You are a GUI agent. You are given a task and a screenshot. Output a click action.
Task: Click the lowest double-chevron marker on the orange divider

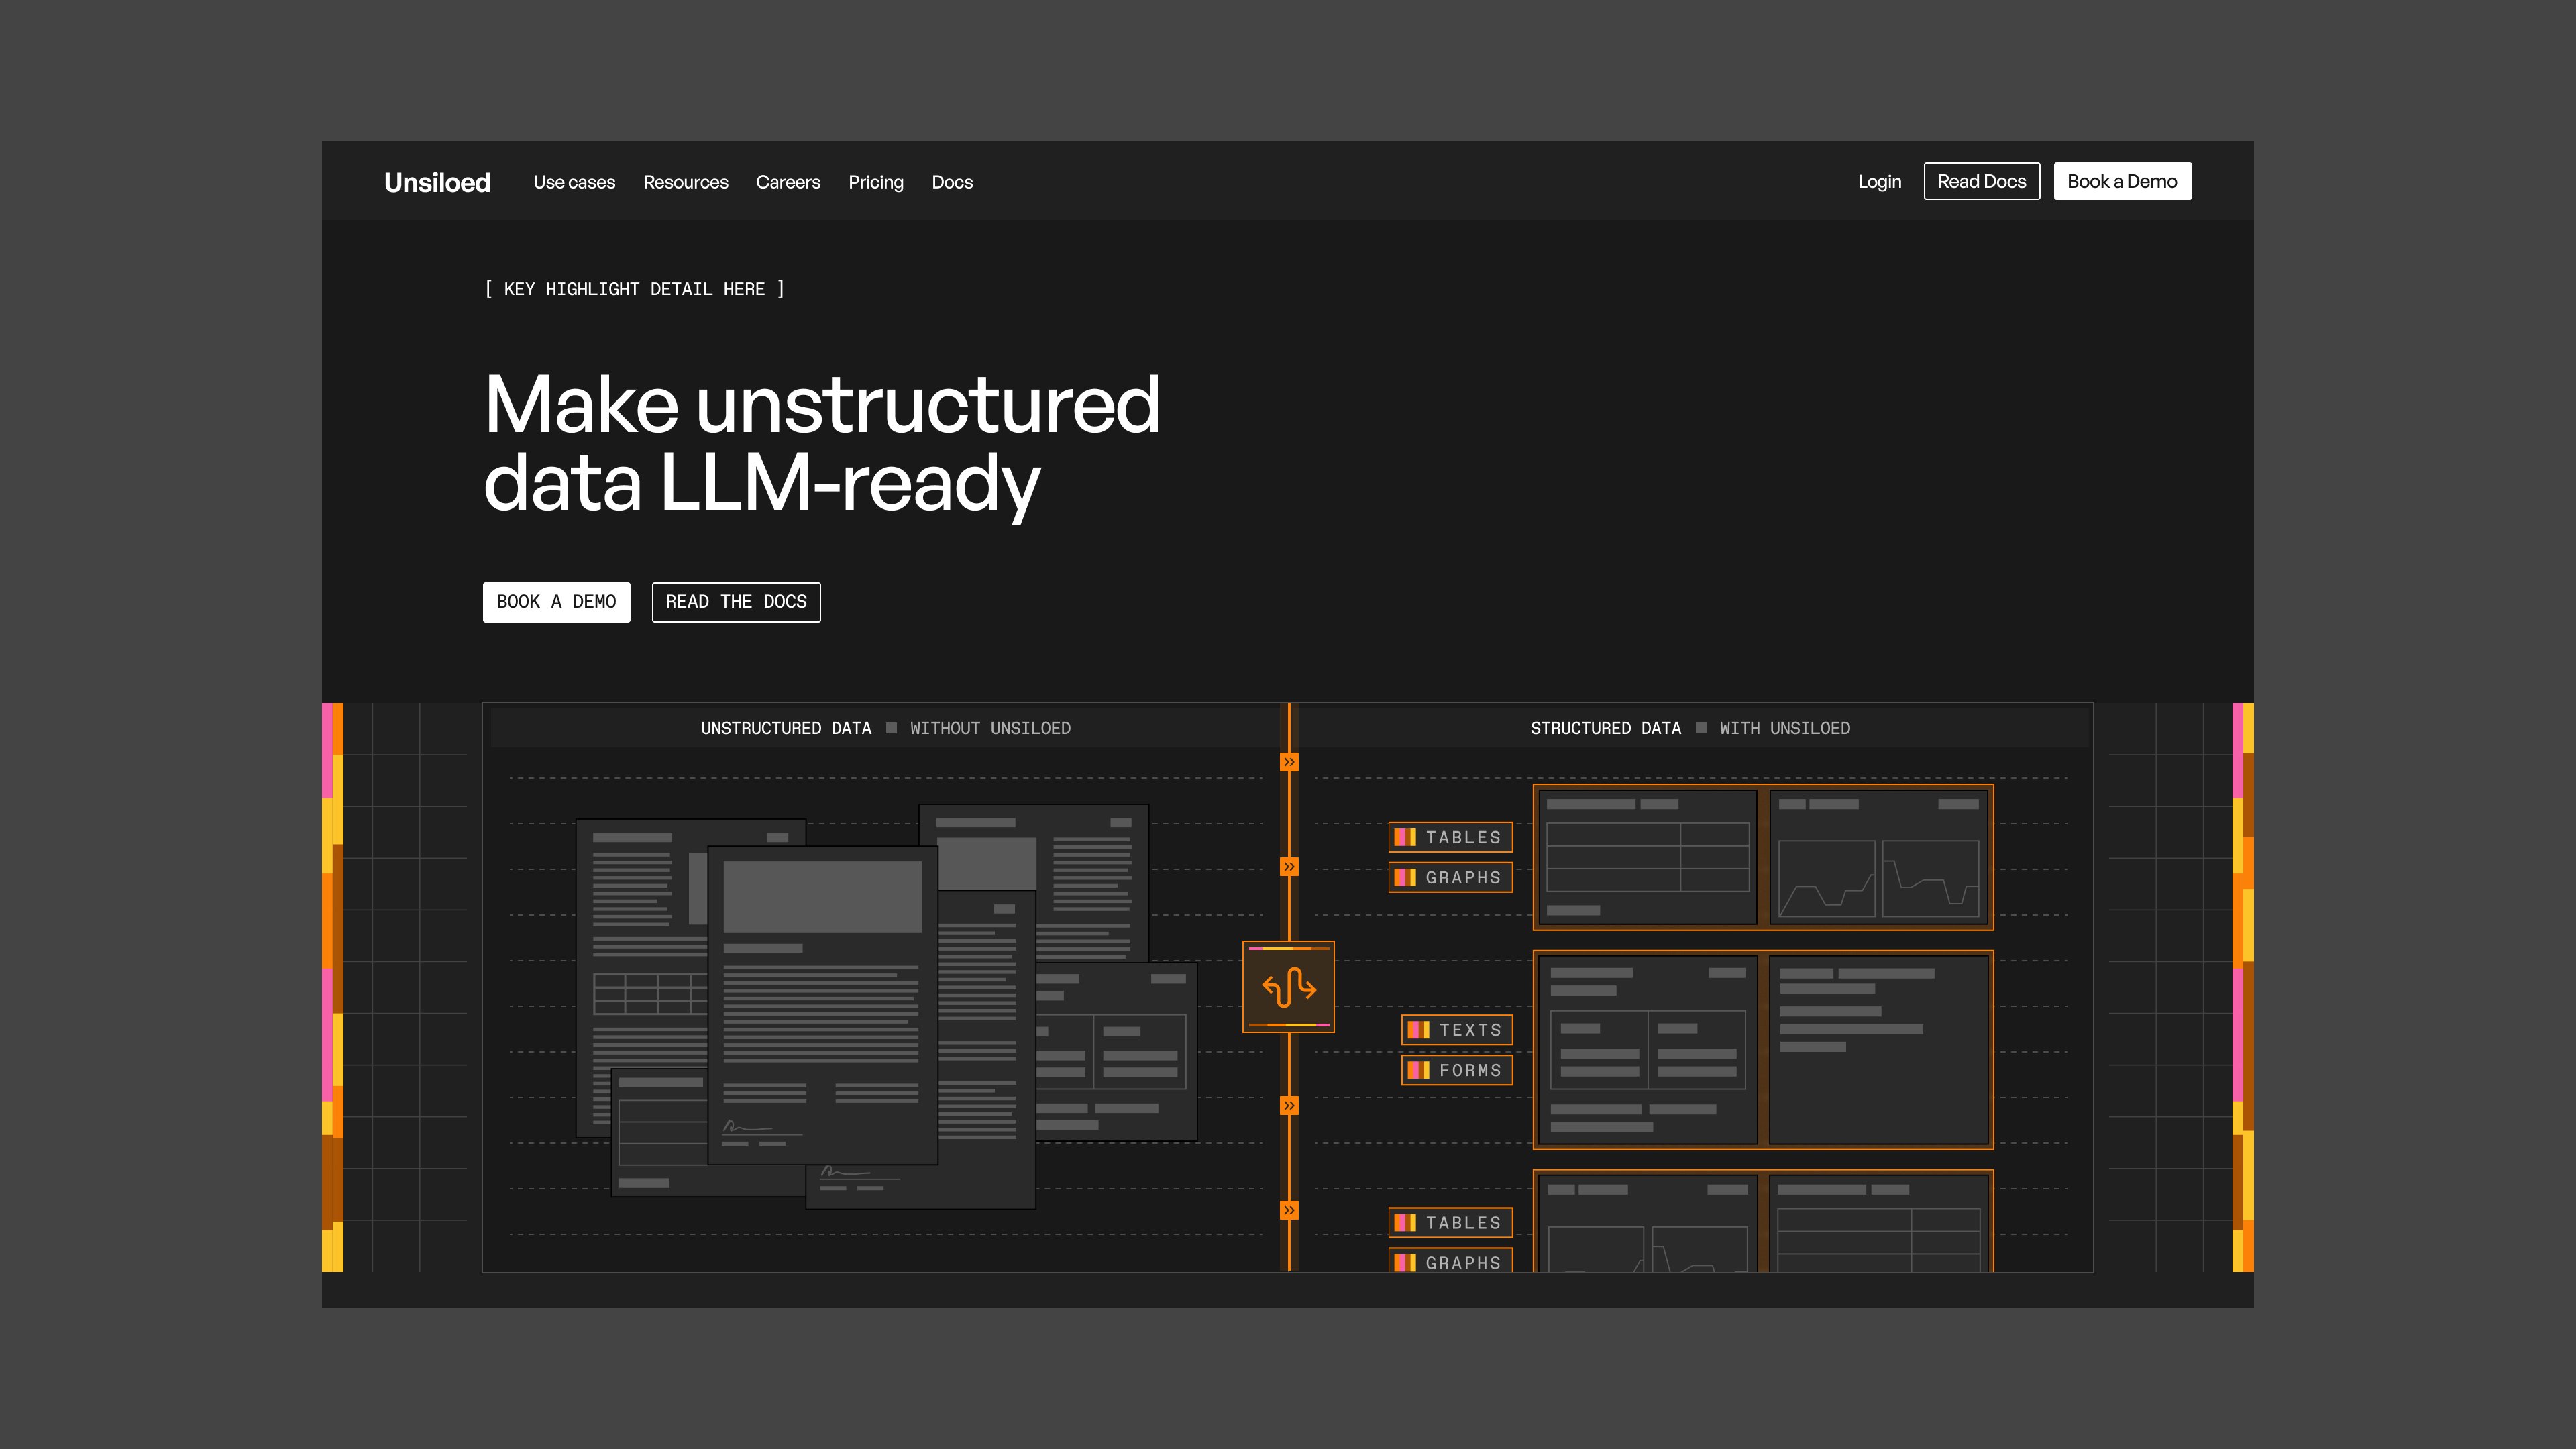click(1289, 1210)
